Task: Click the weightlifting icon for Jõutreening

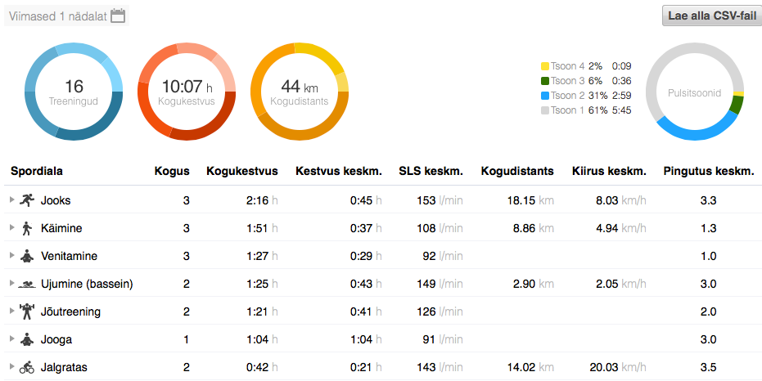Action: click(x=26, y=312)
